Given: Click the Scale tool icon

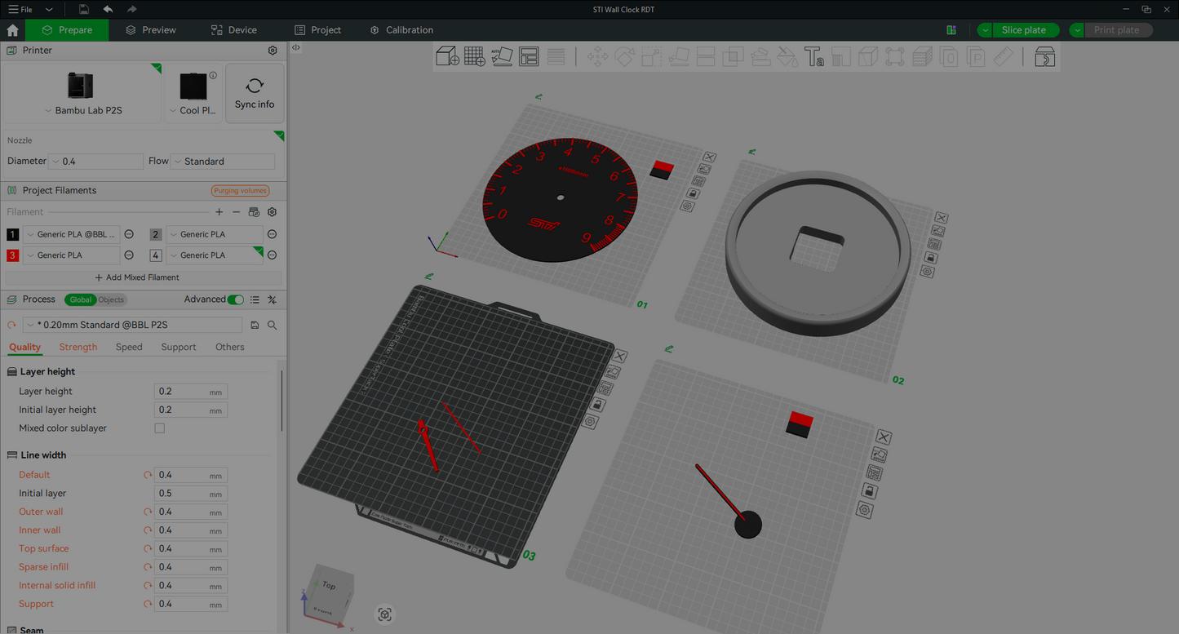Looking at the screenshot, I should coord(651,56).
